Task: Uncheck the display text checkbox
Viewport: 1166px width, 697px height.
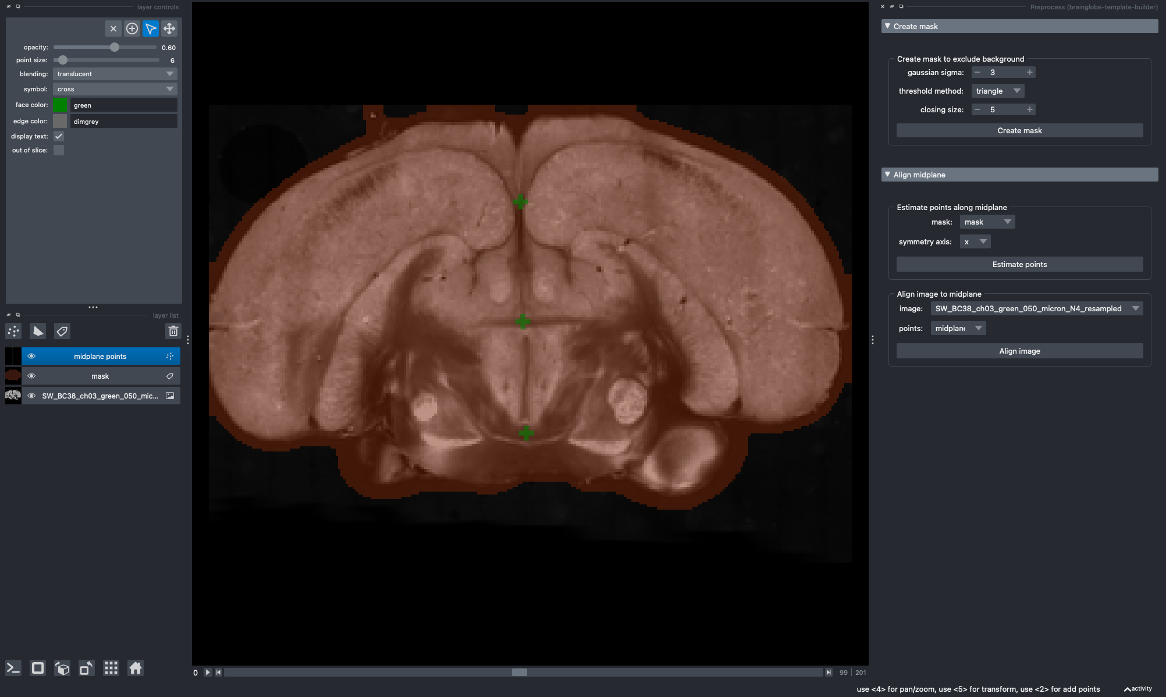Action: pyautogui.click(x=59, y=136)
